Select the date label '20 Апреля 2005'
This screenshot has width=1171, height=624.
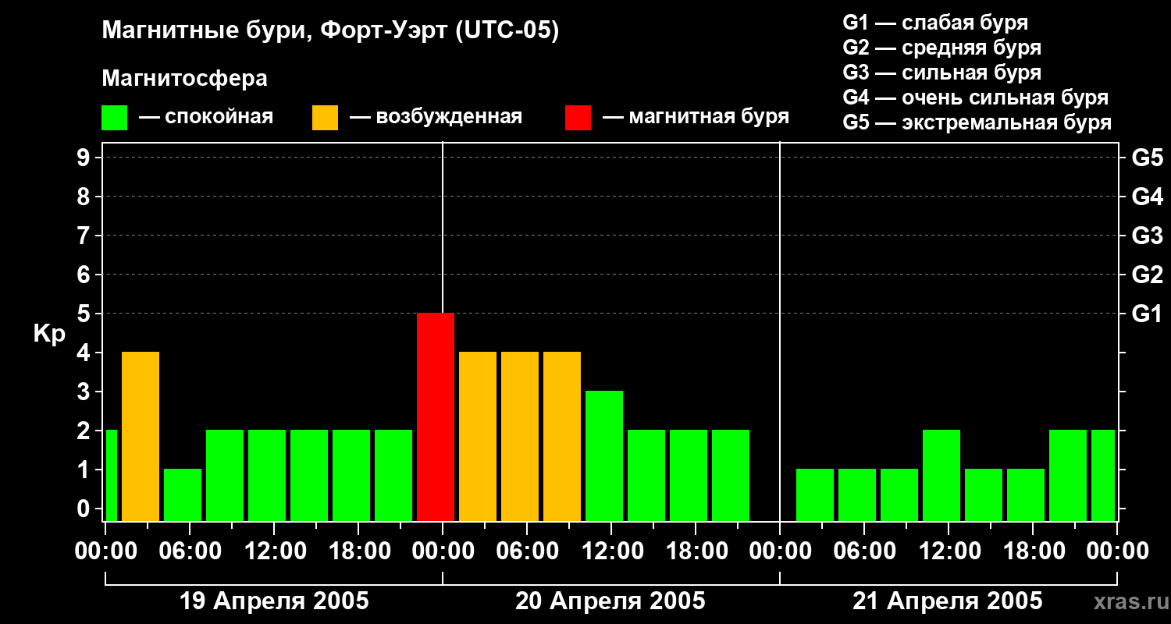coord(610,601)
